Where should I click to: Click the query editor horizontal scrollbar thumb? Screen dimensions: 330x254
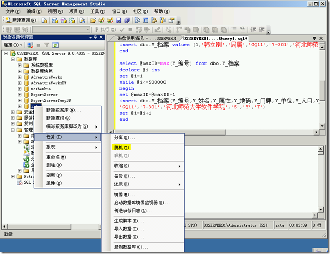point(169,132)
